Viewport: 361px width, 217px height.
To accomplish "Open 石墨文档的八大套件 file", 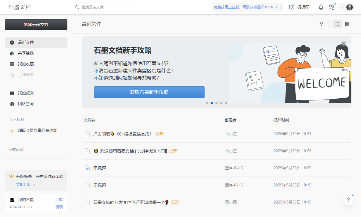I will pos(131,202).
